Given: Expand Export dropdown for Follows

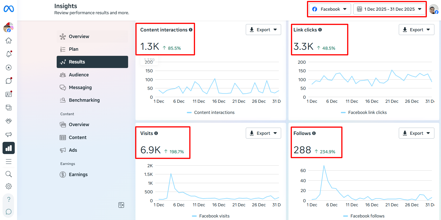Looking at the screenshot, I should point(416,133).
